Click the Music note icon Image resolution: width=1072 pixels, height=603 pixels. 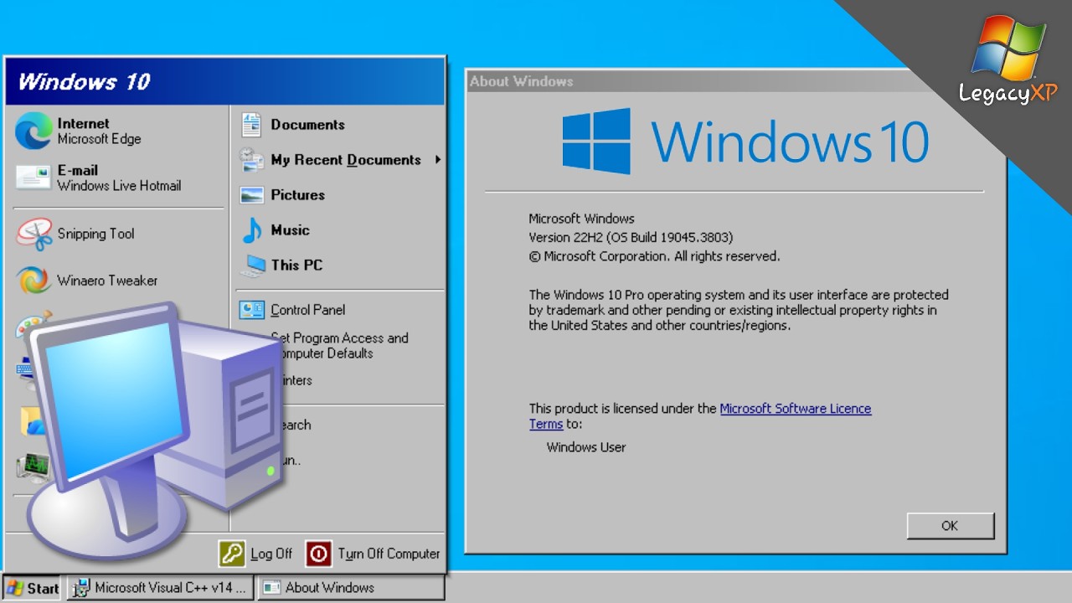click(251, 230)
